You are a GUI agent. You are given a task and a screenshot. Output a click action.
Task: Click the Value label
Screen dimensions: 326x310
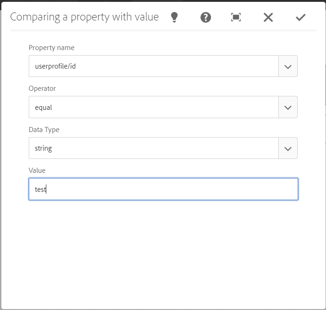pos(37,171)
